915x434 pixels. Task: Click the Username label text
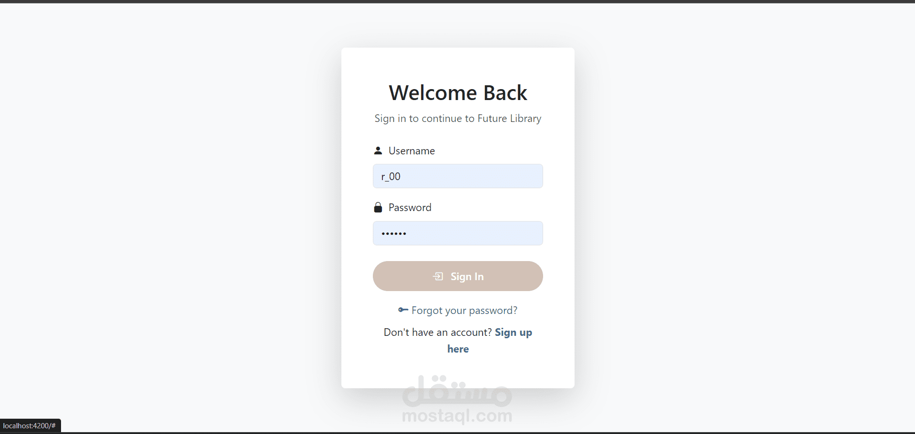[411, 151]
